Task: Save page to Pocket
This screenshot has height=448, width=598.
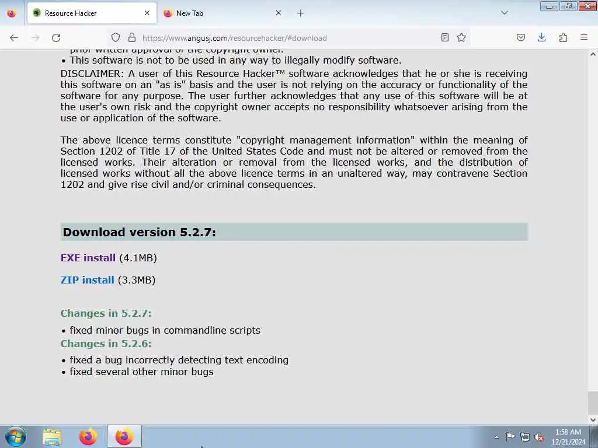Action: click(520, 37)
